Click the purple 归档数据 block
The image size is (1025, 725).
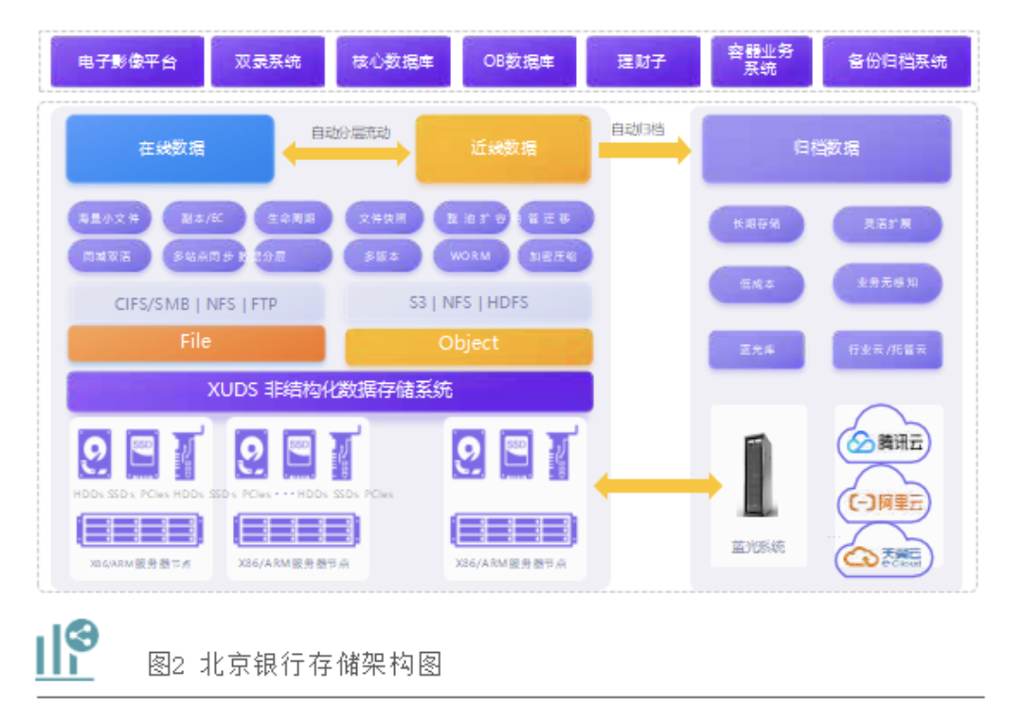[x=826, y=149]
